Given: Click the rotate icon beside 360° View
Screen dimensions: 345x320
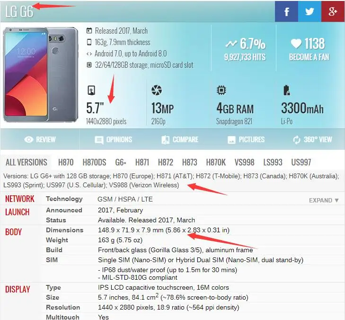Looking at the screenshot, I should [297, 140].
